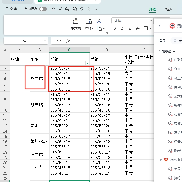Click cell 锋兰达
Viewport: 182px width, 182px height.
click(39, 155)
